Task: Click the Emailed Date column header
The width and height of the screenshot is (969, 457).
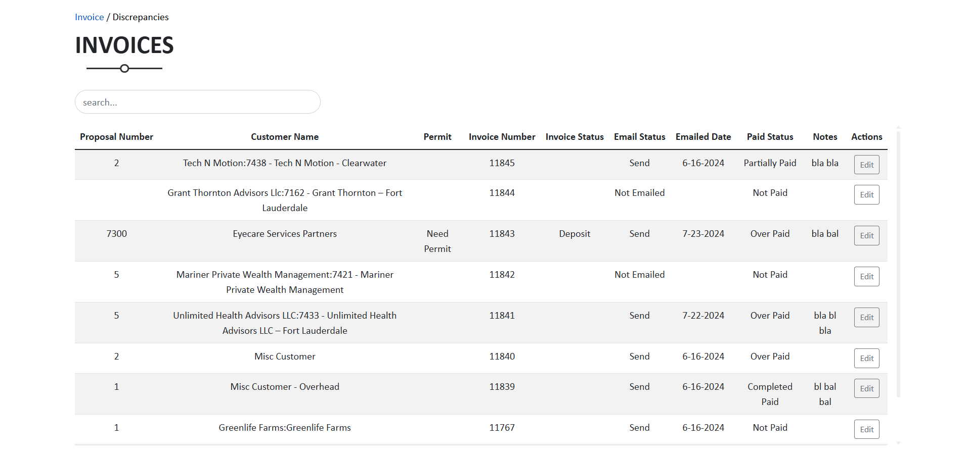Action: click(x=703, y=137)
